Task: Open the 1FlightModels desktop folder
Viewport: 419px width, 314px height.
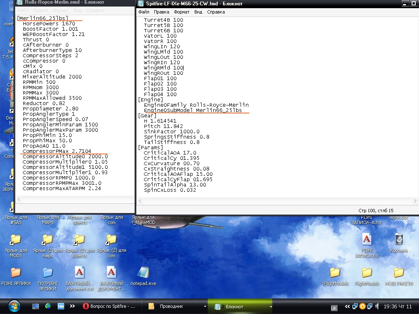Action: (335, 276)
